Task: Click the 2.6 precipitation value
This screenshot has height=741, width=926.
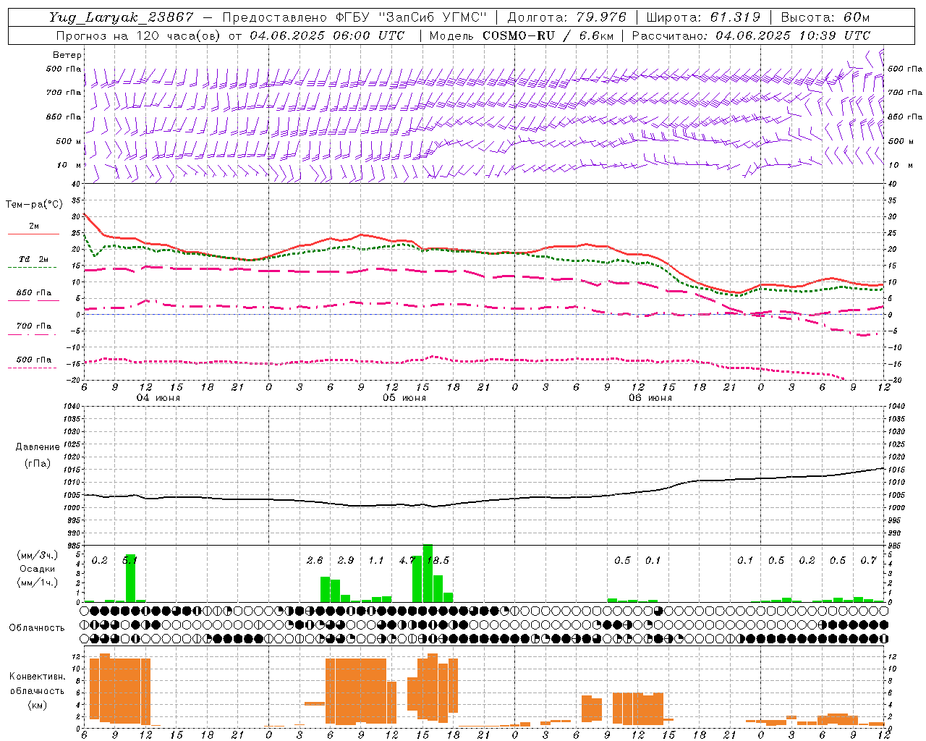Action: point(315,560)
